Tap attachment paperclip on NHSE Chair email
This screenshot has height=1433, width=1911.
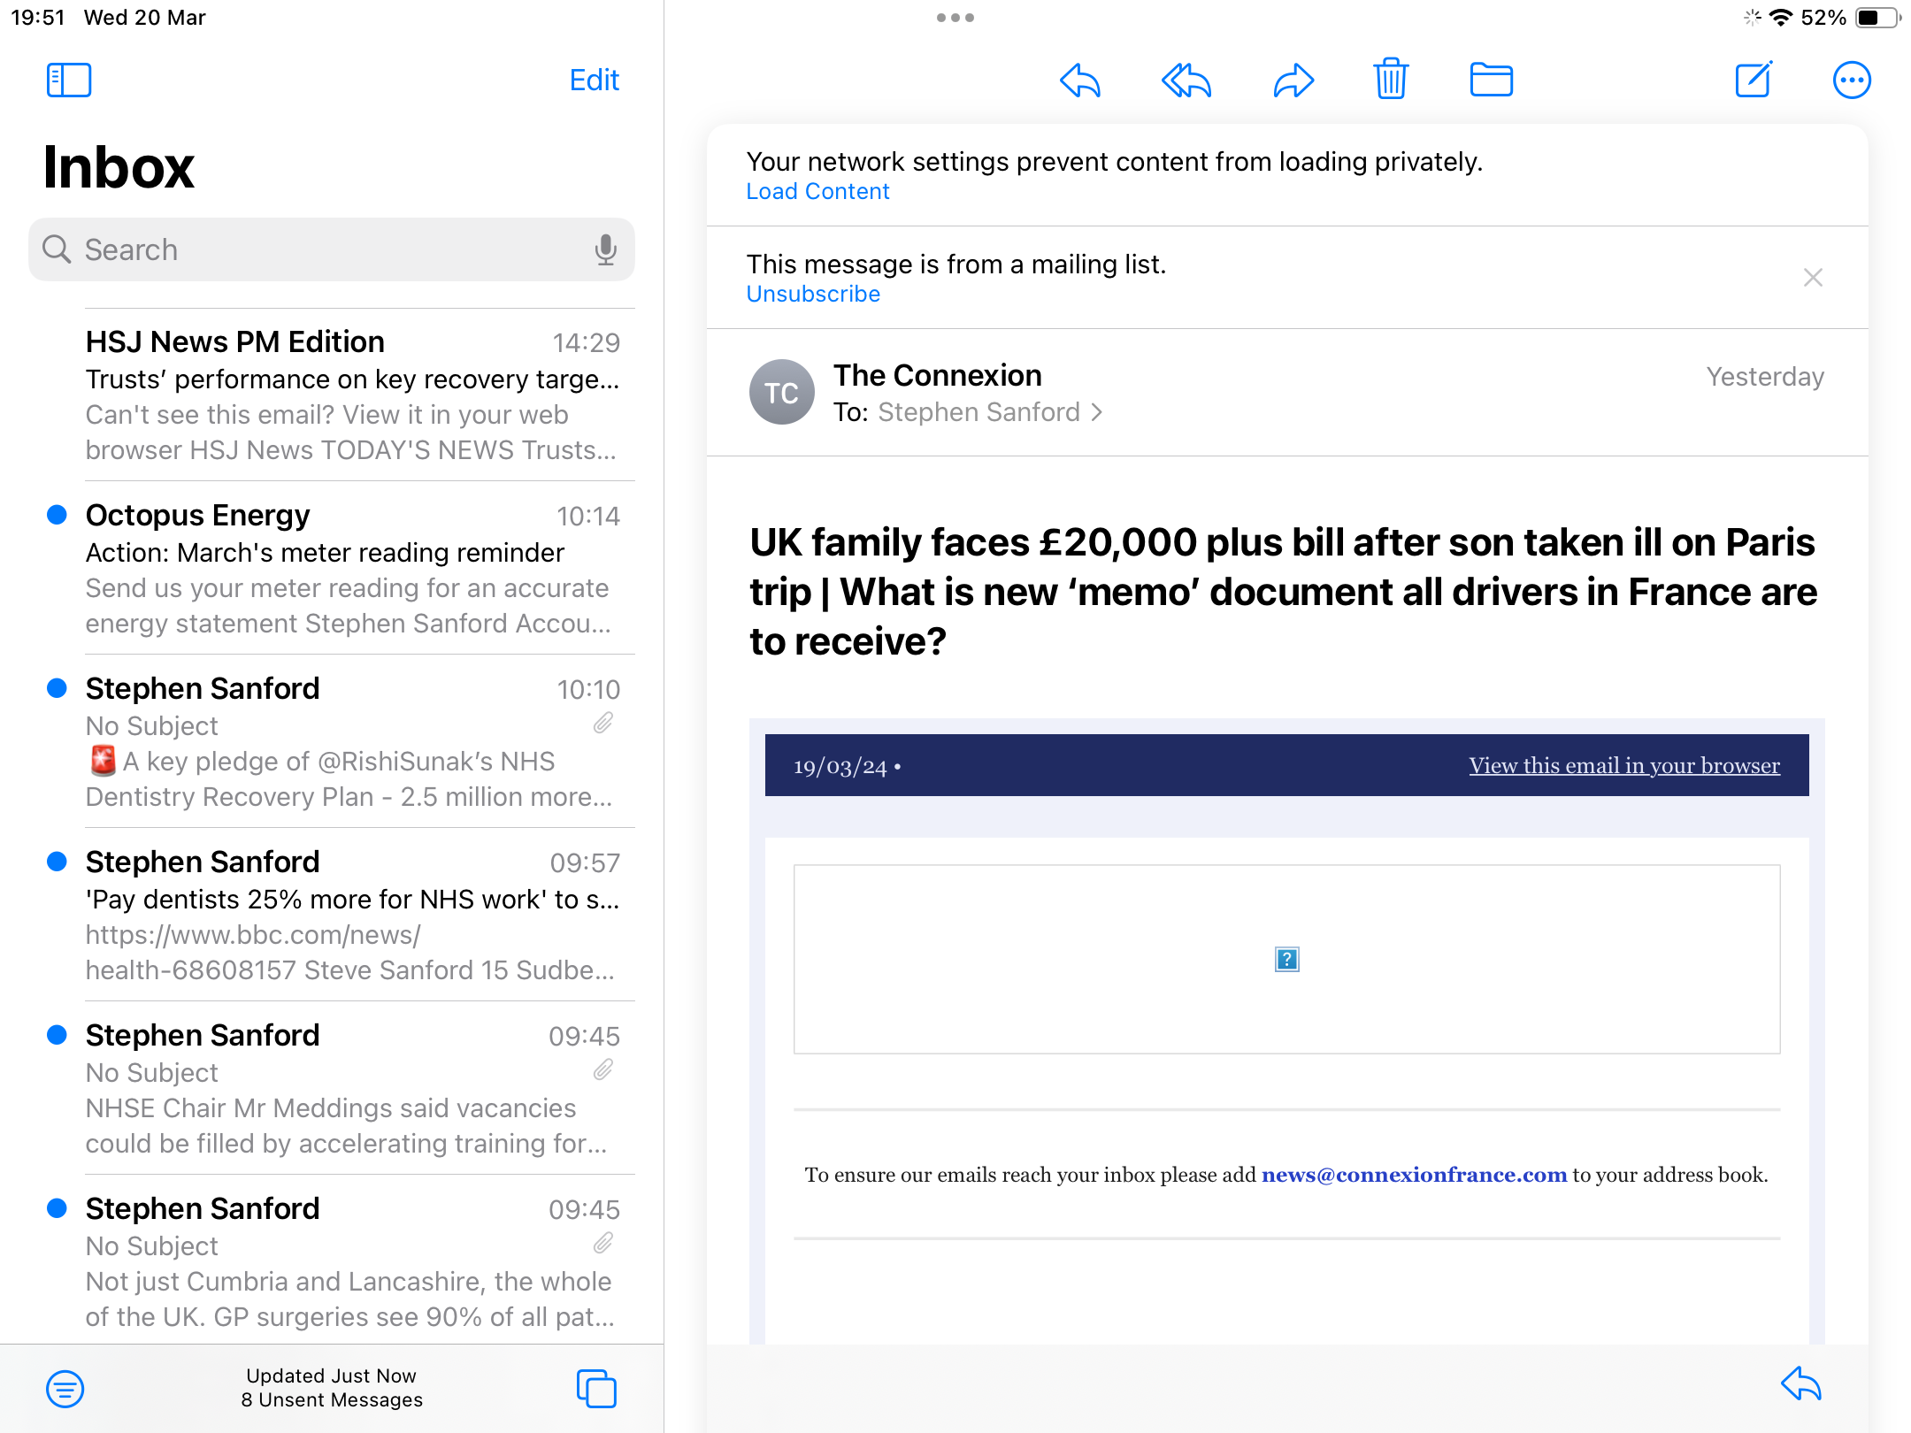tap(603, 1070)
